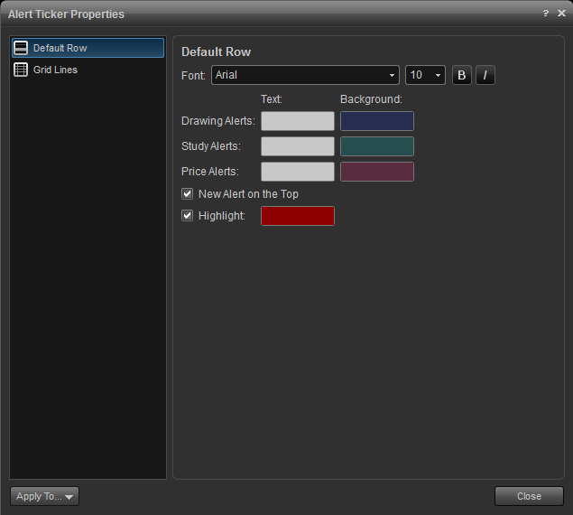Open the Apply To... dropdown menu

[x=44, y=496]
